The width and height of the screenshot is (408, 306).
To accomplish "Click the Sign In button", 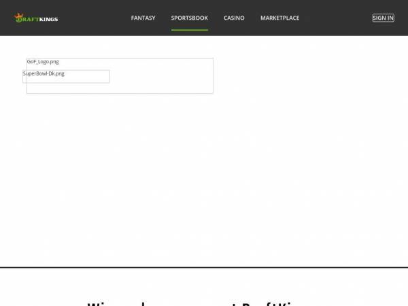I will (383, 18).
